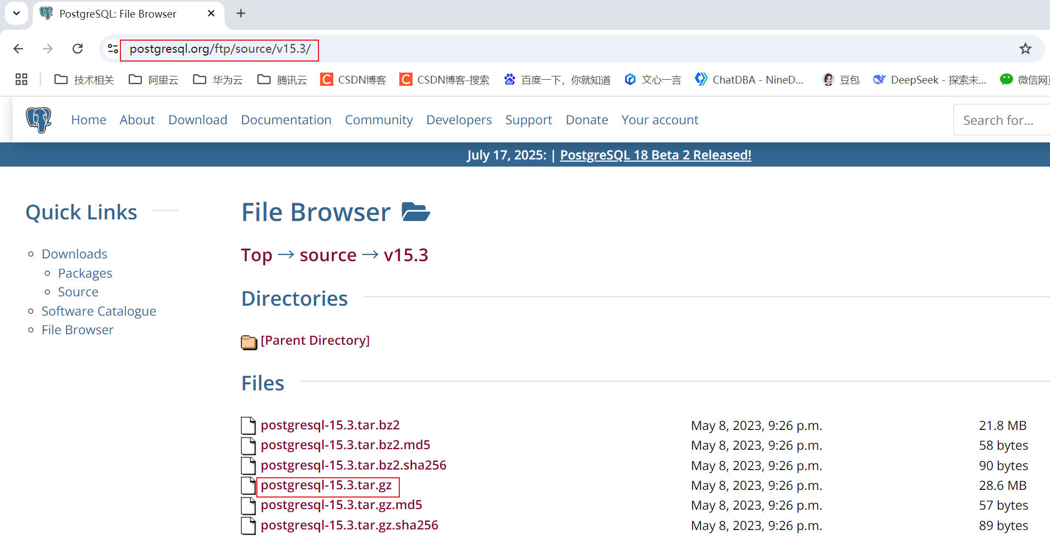Open the About menu item
Screen dimensions: 1050x552
137,120
